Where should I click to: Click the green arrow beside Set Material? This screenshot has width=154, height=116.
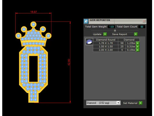click(x=141, y=103)
